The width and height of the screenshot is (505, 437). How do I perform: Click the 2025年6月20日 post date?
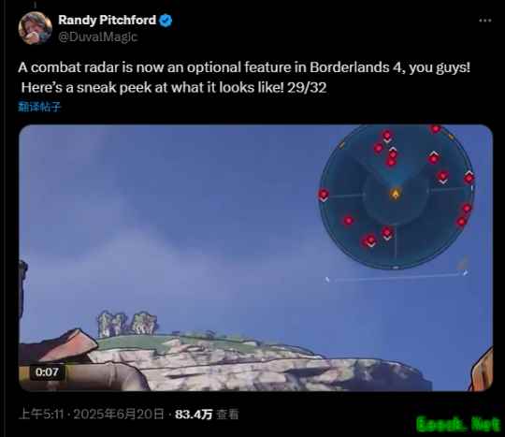119,415
